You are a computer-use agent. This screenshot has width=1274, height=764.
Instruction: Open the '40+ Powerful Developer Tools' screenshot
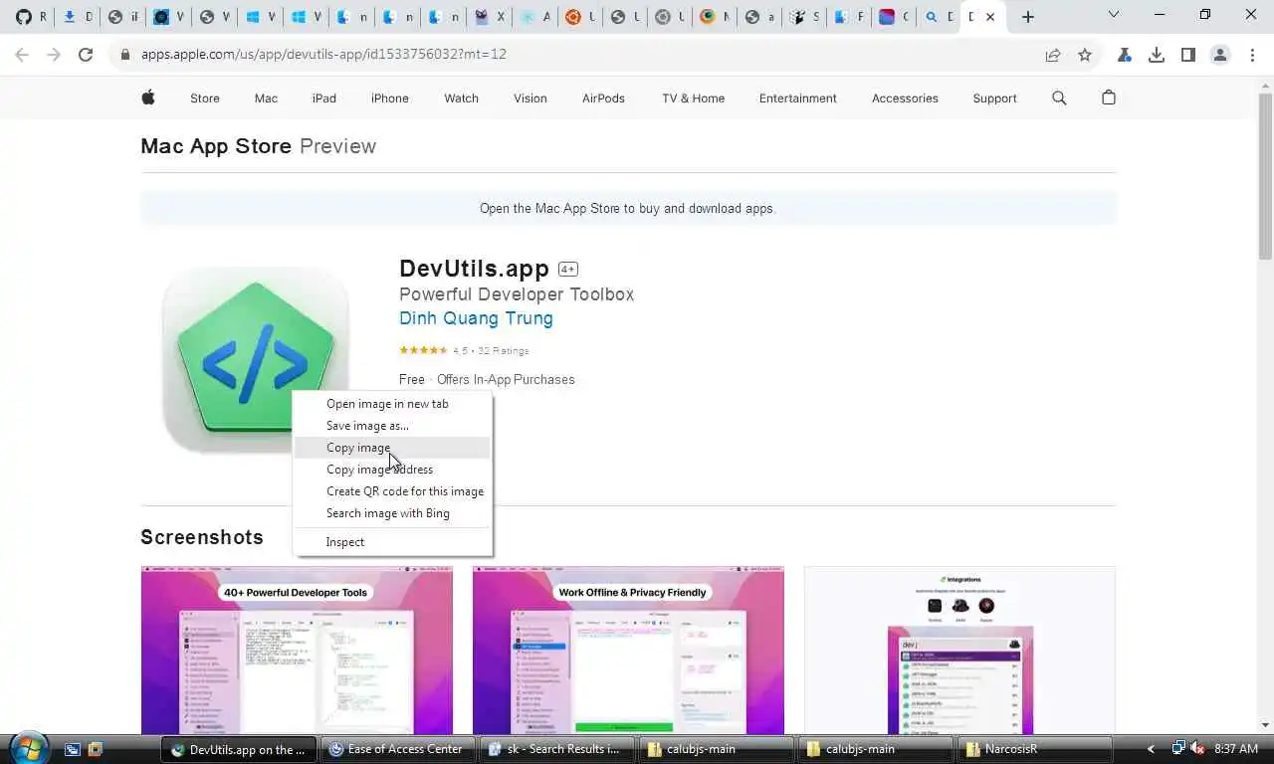pos(297,651)
